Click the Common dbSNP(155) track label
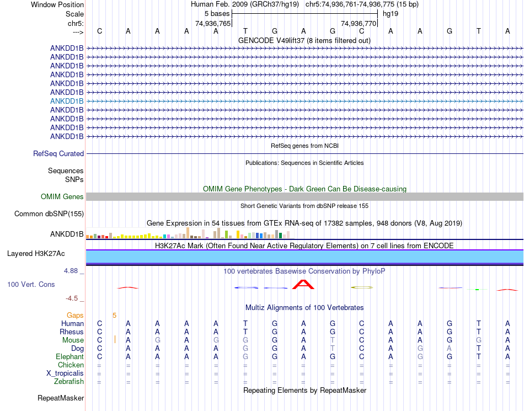The height and width of the screenshot is (411, 524). click(x=49, y=214)
